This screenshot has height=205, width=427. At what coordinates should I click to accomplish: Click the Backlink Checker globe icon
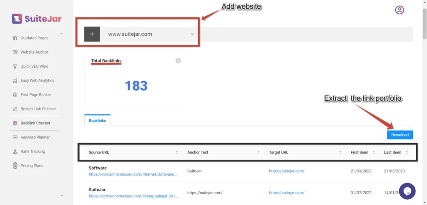pyautogui.click(x=15, y=123)
